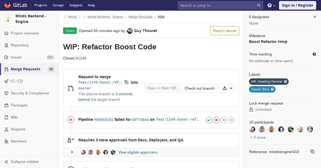This screenshot has width=321, height=168.
Task: Collapse the right sidebar with double chevron
Action: [315, 17]
